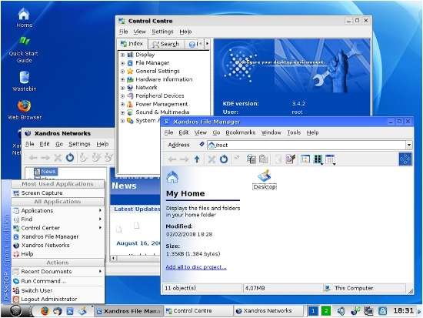This screenshot has width=423, height=318.
Task: Click Screen Capture in launch menu
Action: pos(58,193)
